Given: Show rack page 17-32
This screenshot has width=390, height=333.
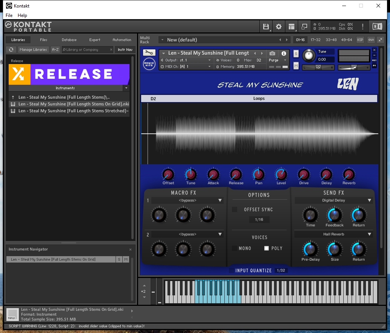Looking at the screenshot, I should tap(315, 40).
